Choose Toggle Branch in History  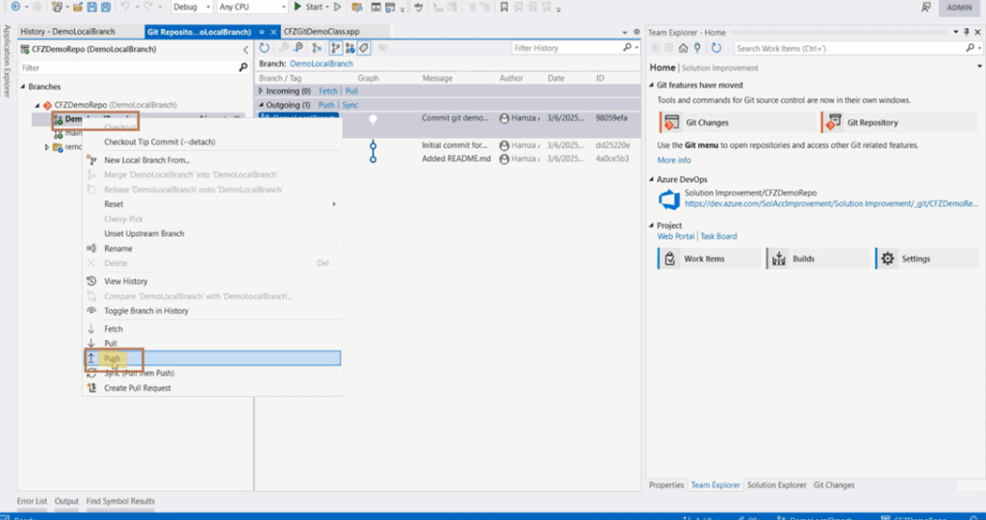coord(213,311)
